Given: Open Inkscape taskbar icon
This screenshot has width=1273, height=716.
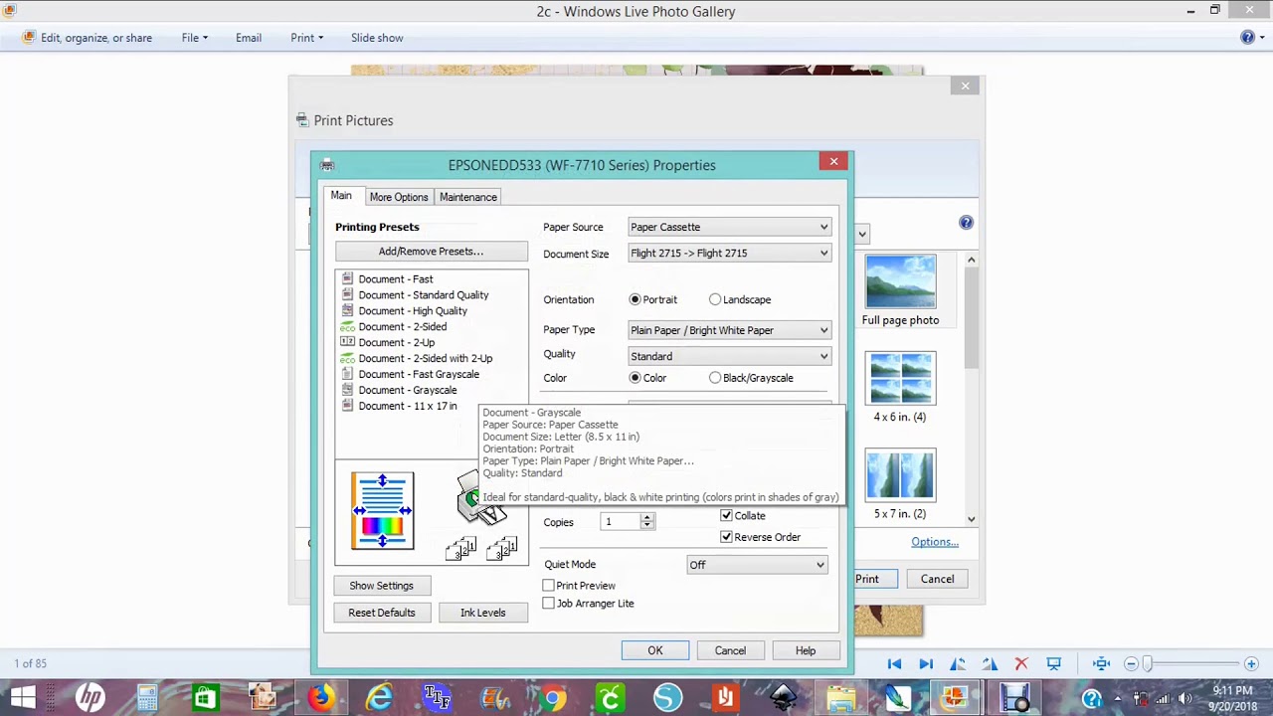Looking at the screenshot, I should point(783,698).
